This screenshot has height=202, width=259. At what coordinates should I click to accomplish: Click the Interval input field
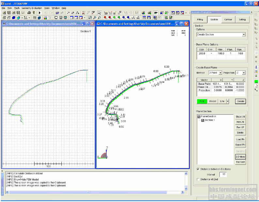pyautogui.click(x=222, y=174)
